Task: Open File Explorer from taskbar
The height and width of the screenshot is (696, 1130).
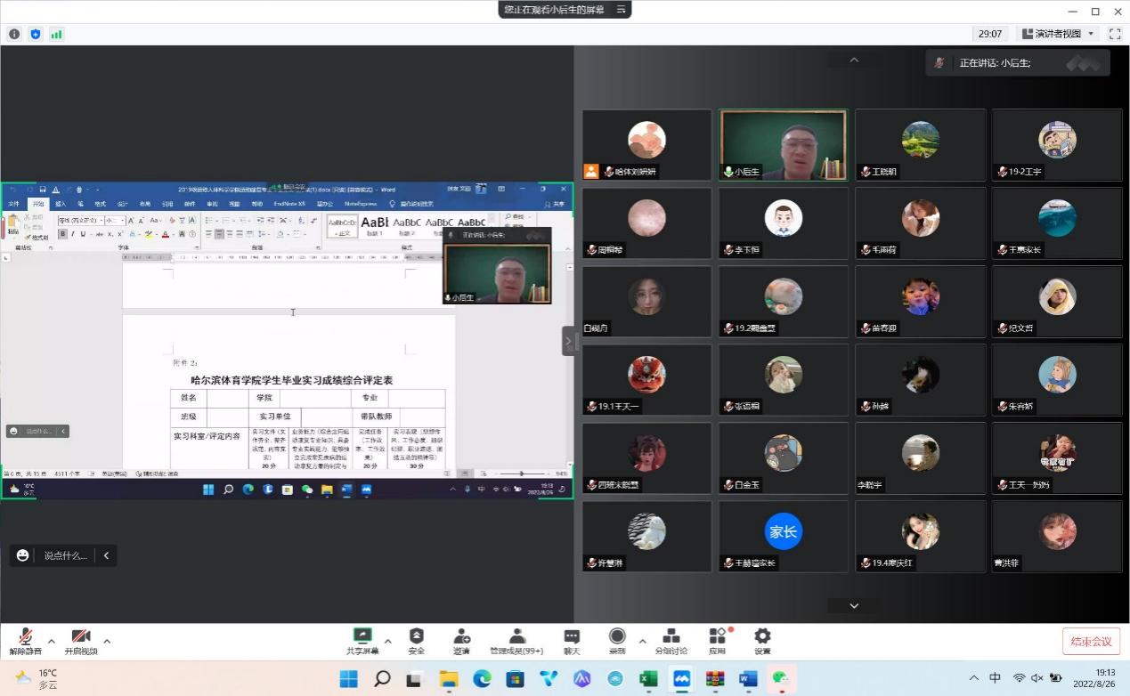Action: click(449, 679)
